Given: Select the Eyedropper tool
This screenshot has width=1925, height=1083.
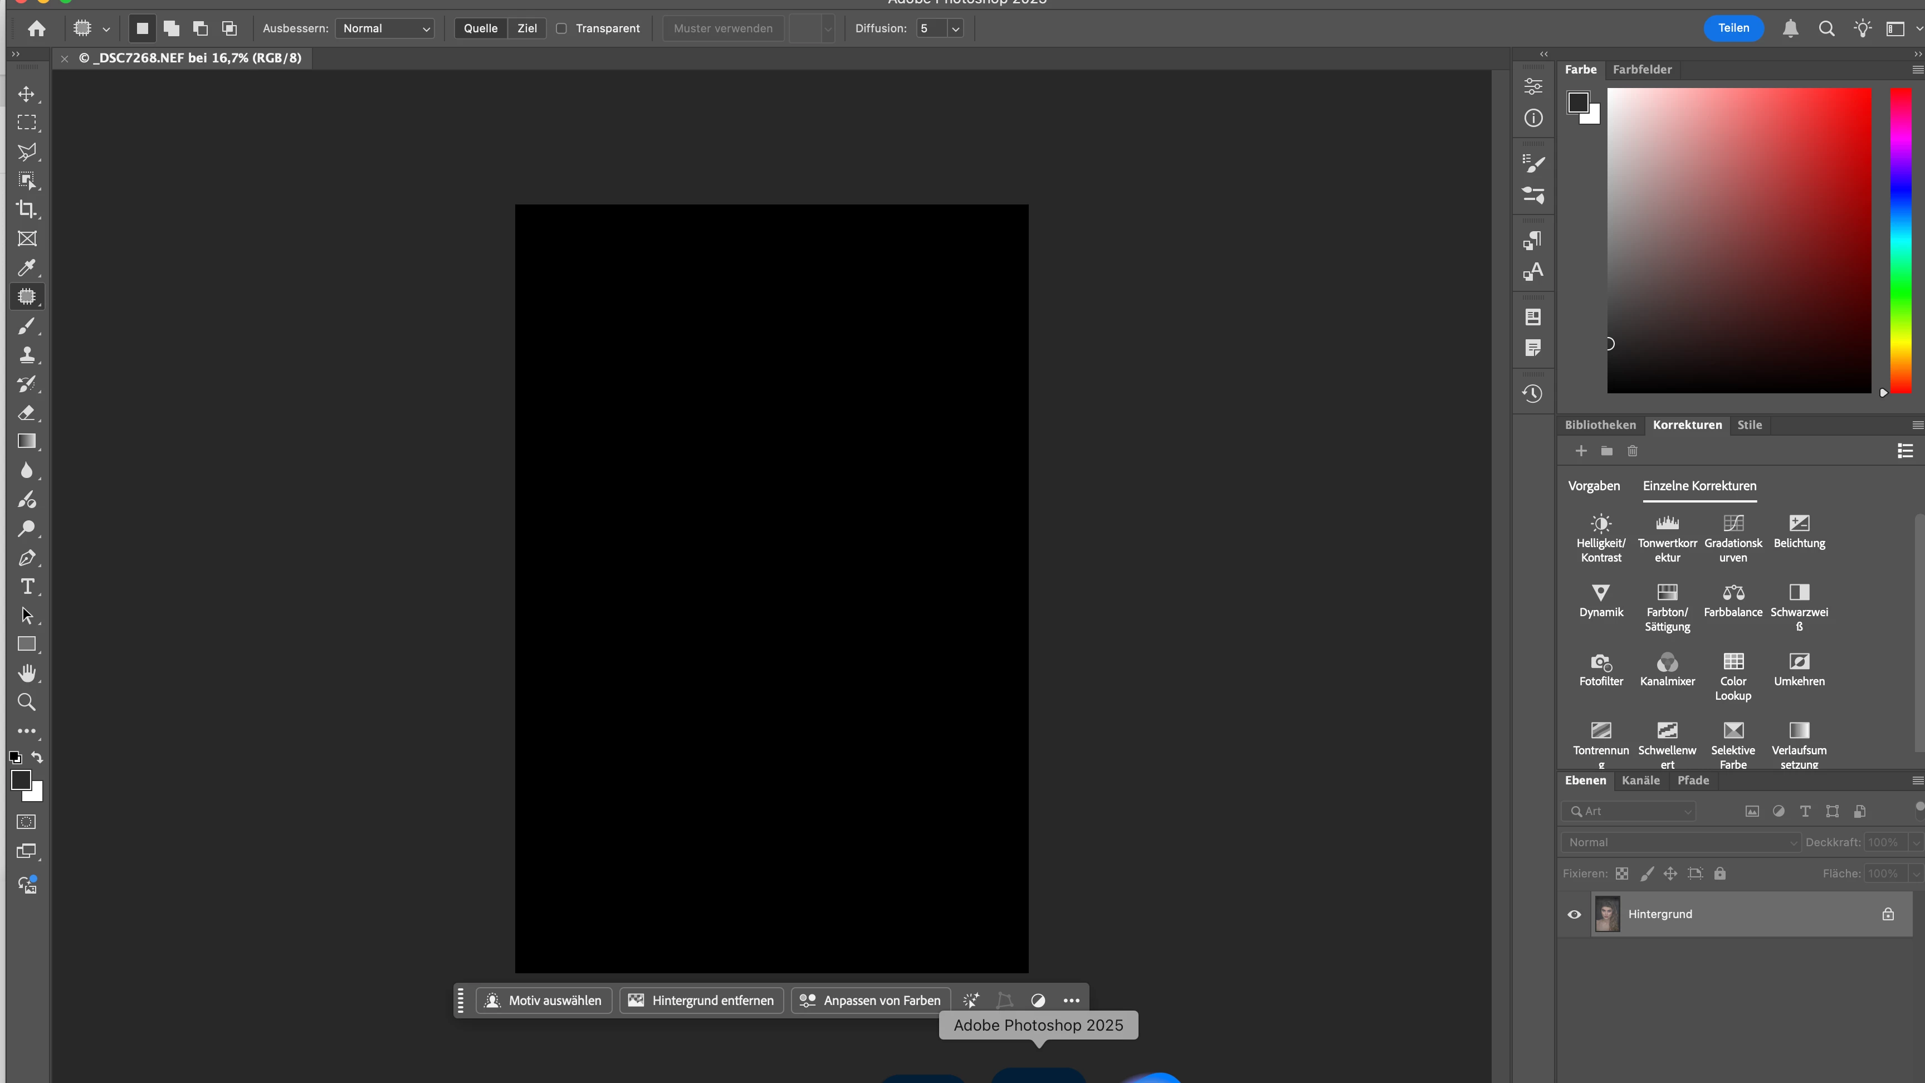Looking at the screenshot, I should [27, 267].
